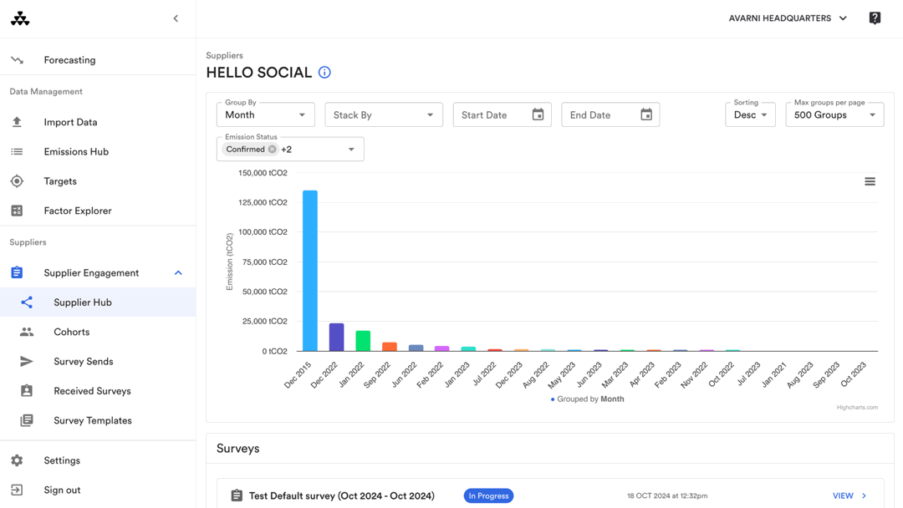903x508 pixels.
Task: Sign out of the application
Action: [x=62, y=490]
